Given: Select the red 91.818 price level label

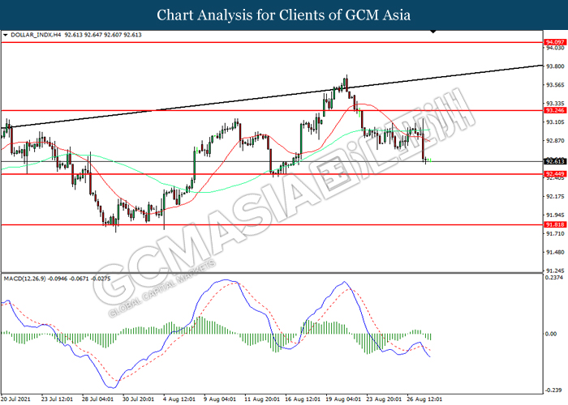Looking at the screenshot, I should point(555,224).
